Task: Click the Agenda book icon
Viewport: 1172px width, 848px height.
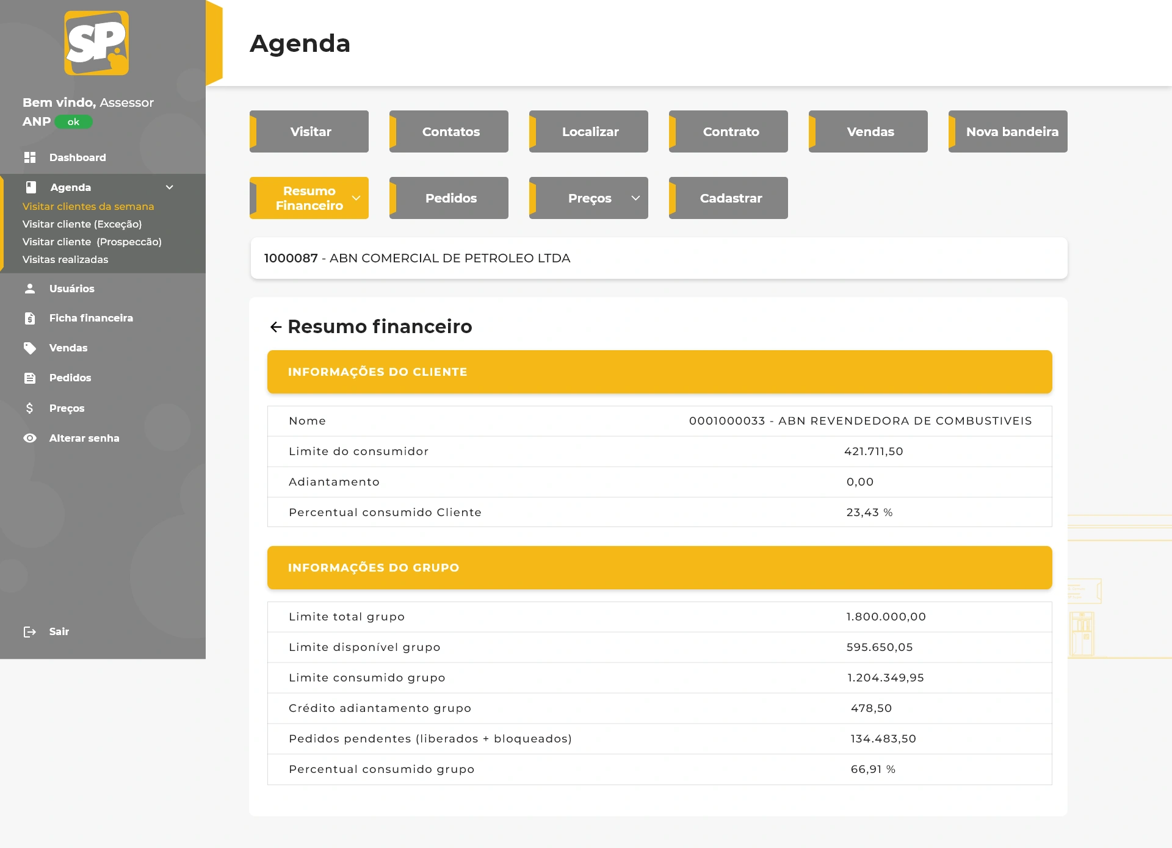Action: [31, 187]
